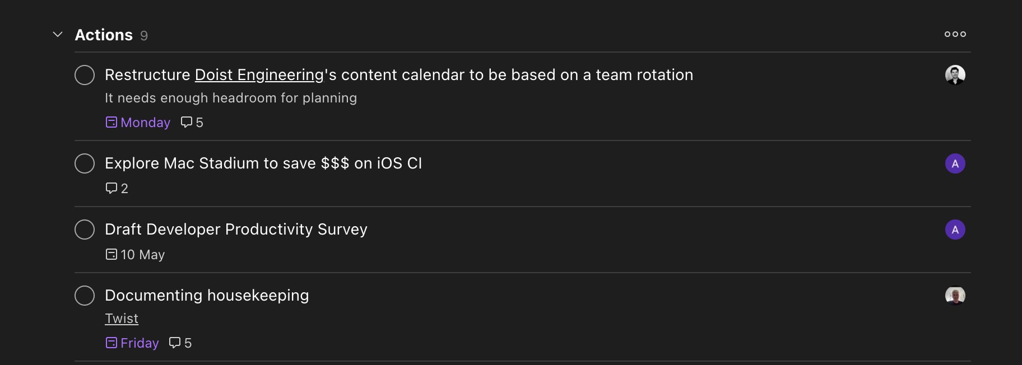Viewport: 1022px width, 365px height.
Task: Collapse the Actions section chevron
Action: [x=57, y=35]
